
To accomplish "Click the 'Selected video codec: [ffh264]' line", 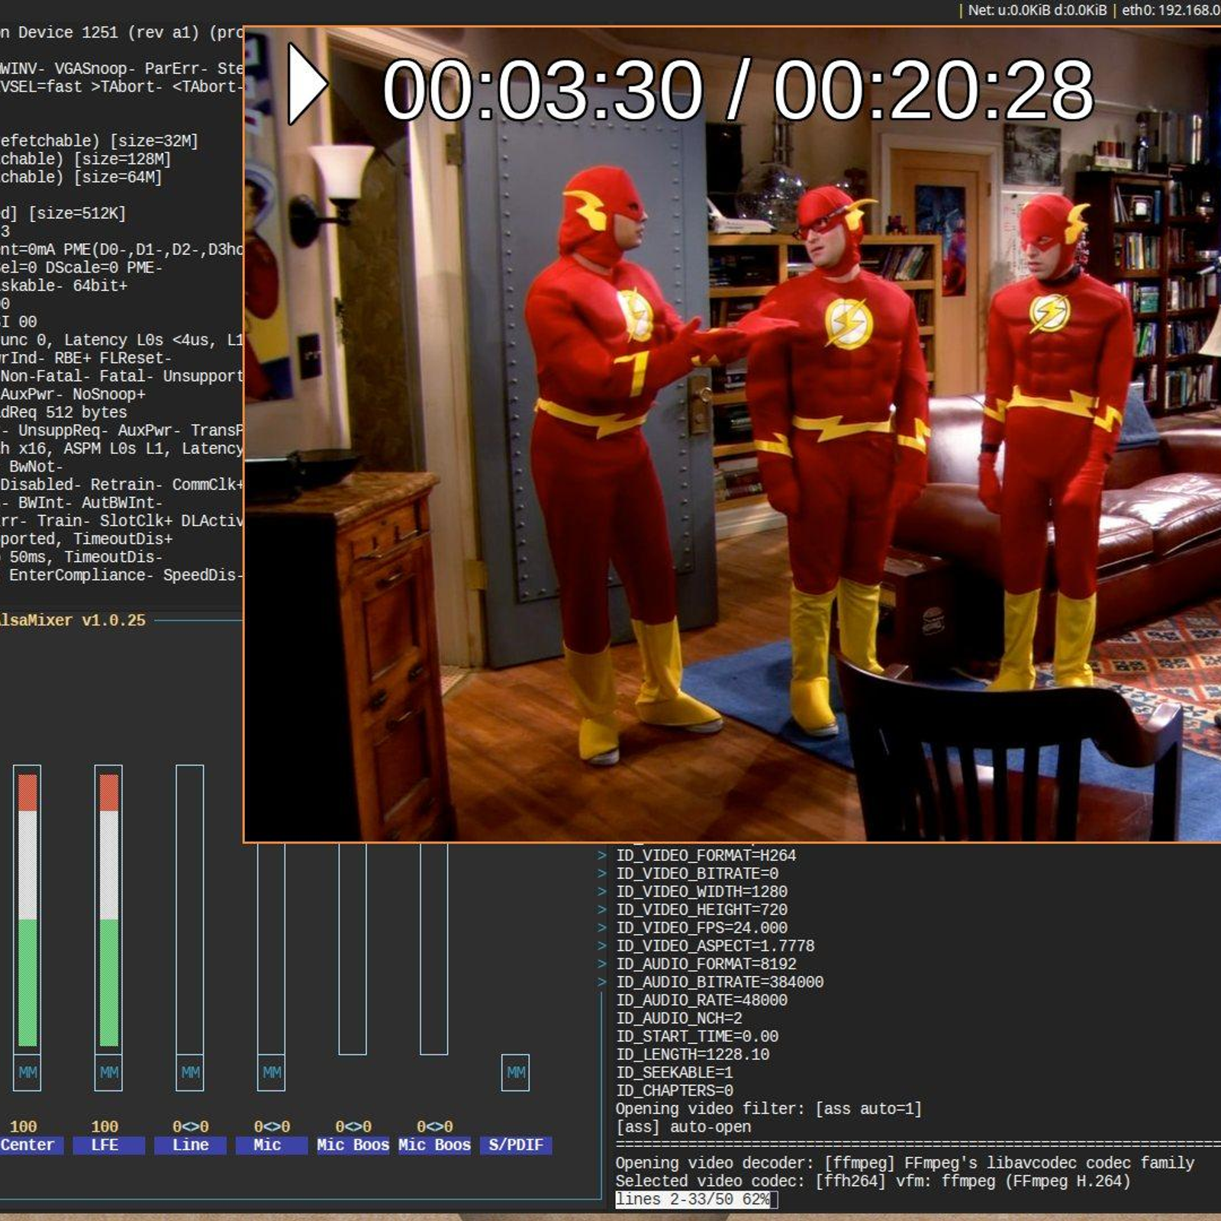I will tap(874, 1181).
